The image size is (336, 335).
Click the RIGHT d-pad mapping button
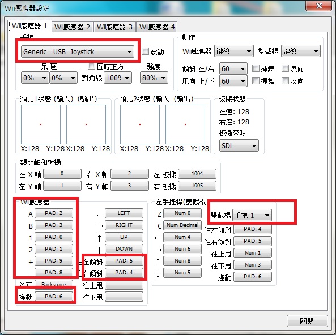124,225
